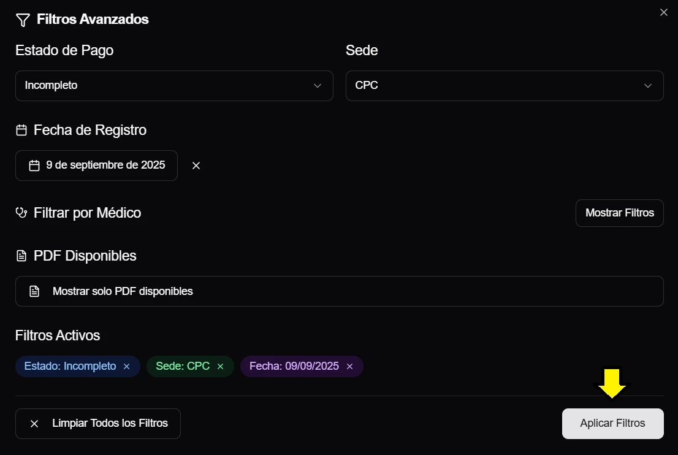
Task: Apply filters with Aplicar Filtros button
Action: [612, 424]
